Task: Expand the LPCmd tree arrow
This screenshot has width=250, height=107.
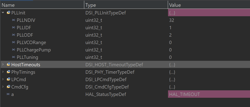Action: (x=3, y=80)
